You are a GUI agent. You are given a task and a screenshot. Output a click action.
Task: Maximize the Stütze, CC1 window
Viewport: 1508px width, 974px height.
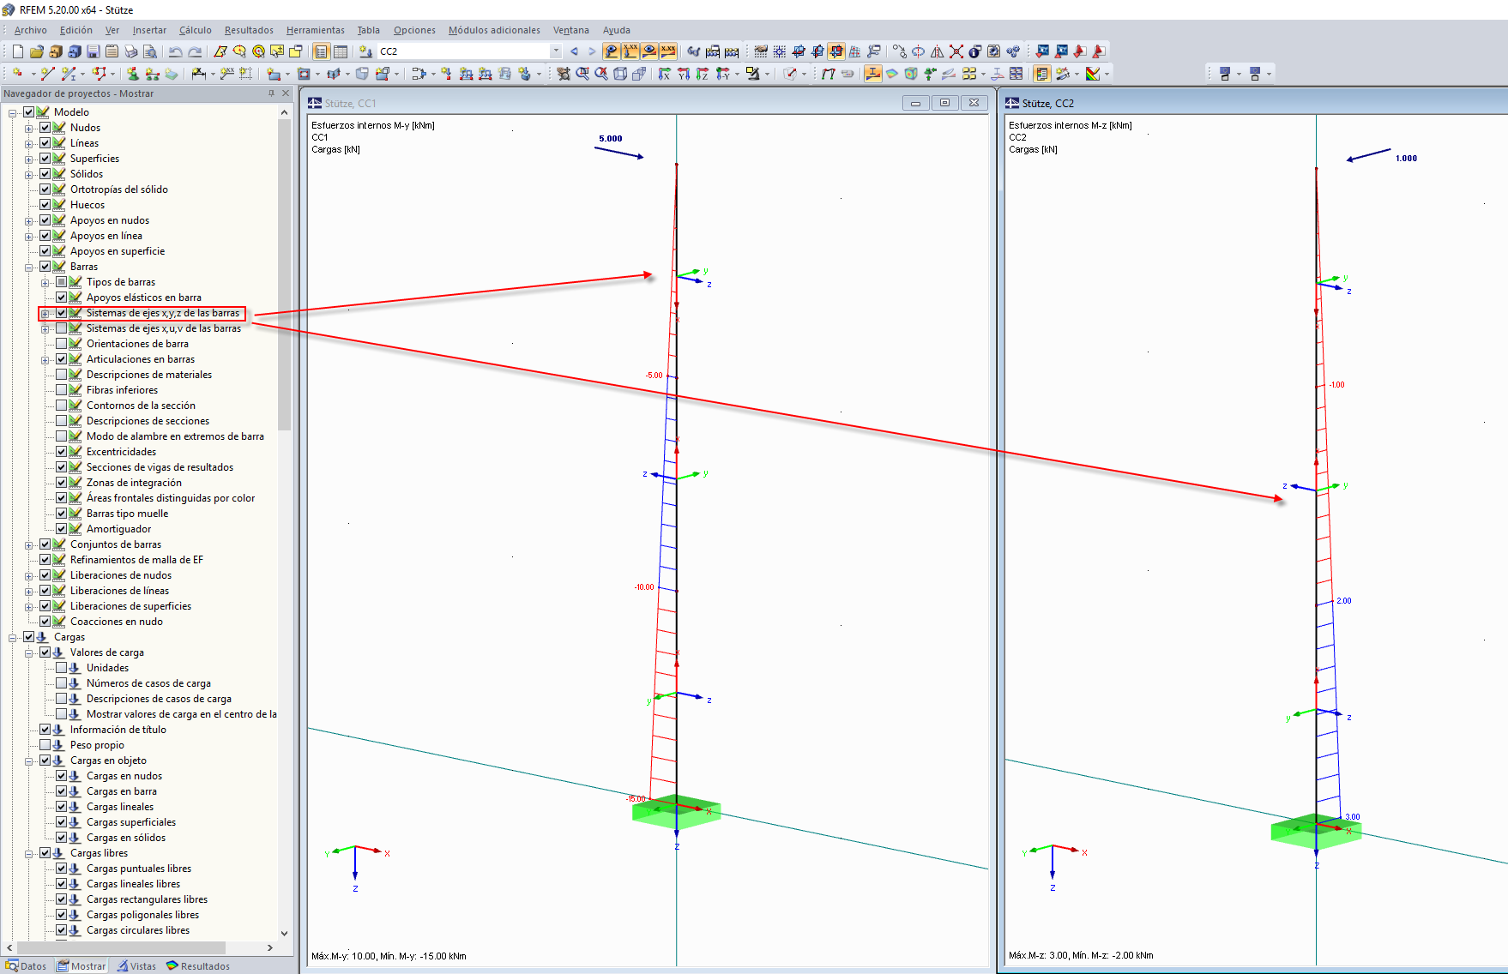tap(944, 103)
